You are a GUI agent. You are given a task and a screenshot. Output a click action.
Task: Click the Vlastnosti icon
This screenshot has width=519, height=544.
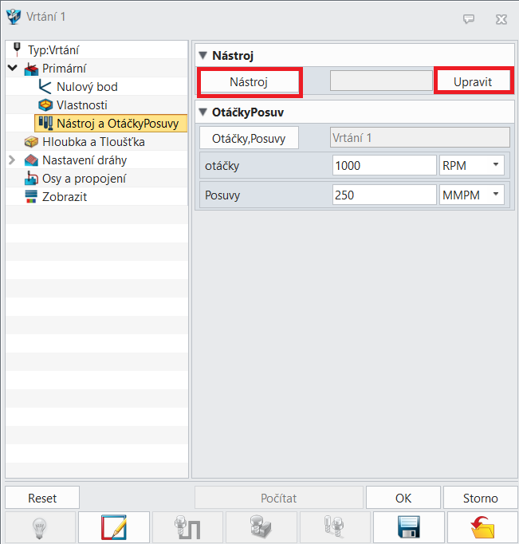click(45, 104)
